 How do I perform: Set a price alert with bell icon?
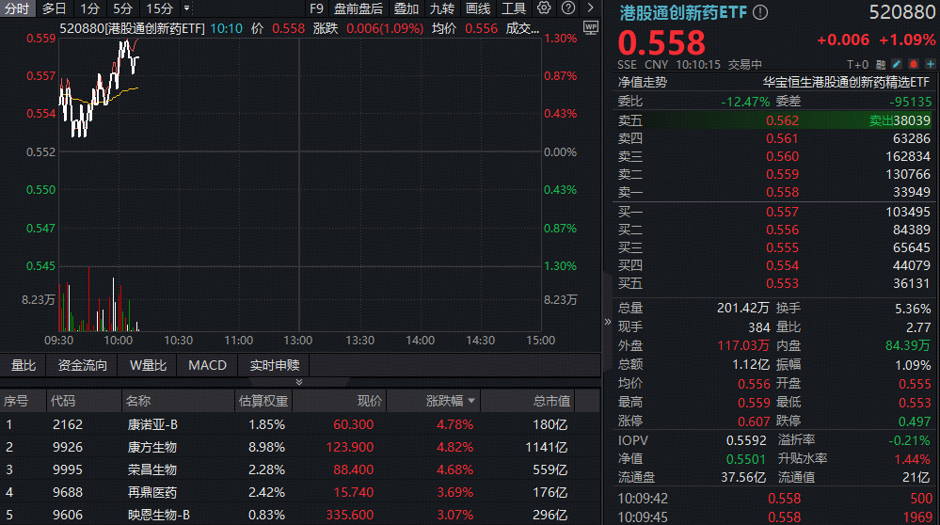(912, 65)
